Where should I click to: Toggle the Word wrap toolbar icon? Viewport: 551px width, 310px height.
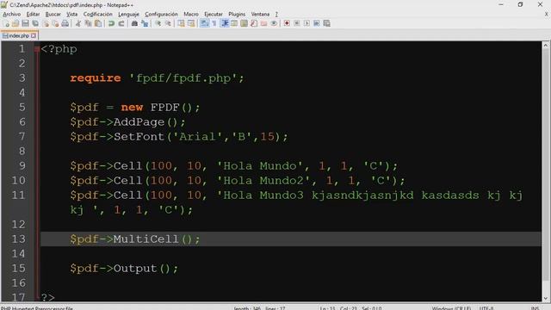(204, 23)
